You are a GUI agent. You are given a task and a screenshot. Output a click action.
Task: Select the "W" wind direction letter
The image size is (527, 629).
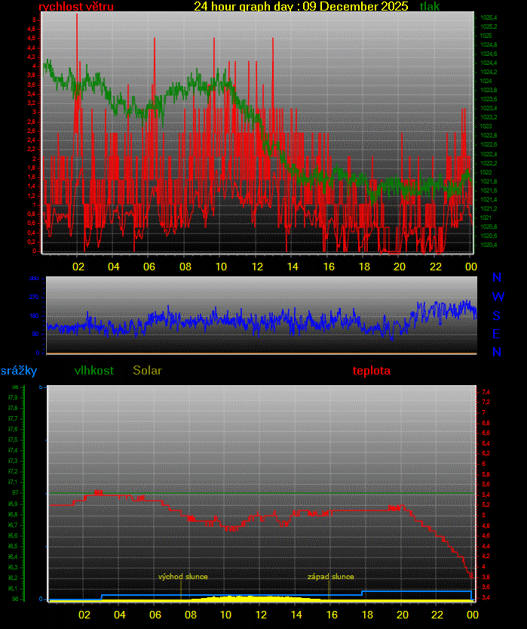point(497,298)
